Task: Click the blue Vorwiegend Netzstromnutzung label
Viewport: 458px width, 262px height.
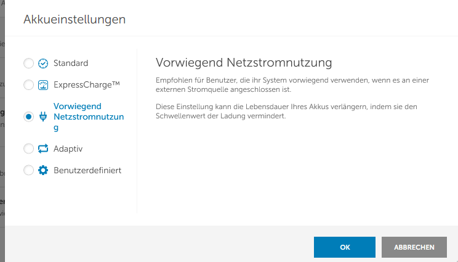Action: [89, 117]
